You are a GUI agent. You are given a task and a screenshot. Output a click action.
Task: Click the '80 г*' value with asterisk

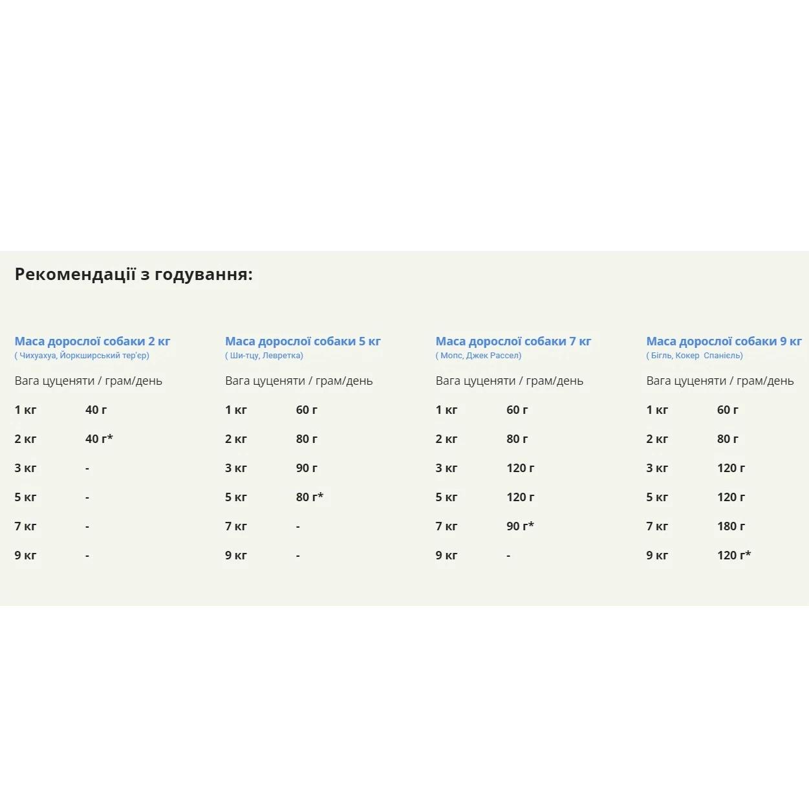pos(309,497)
